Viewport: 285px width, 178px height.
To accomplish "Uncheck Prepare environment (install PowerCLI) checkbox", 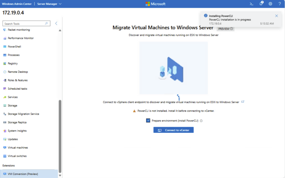I will tap(148, 121).
